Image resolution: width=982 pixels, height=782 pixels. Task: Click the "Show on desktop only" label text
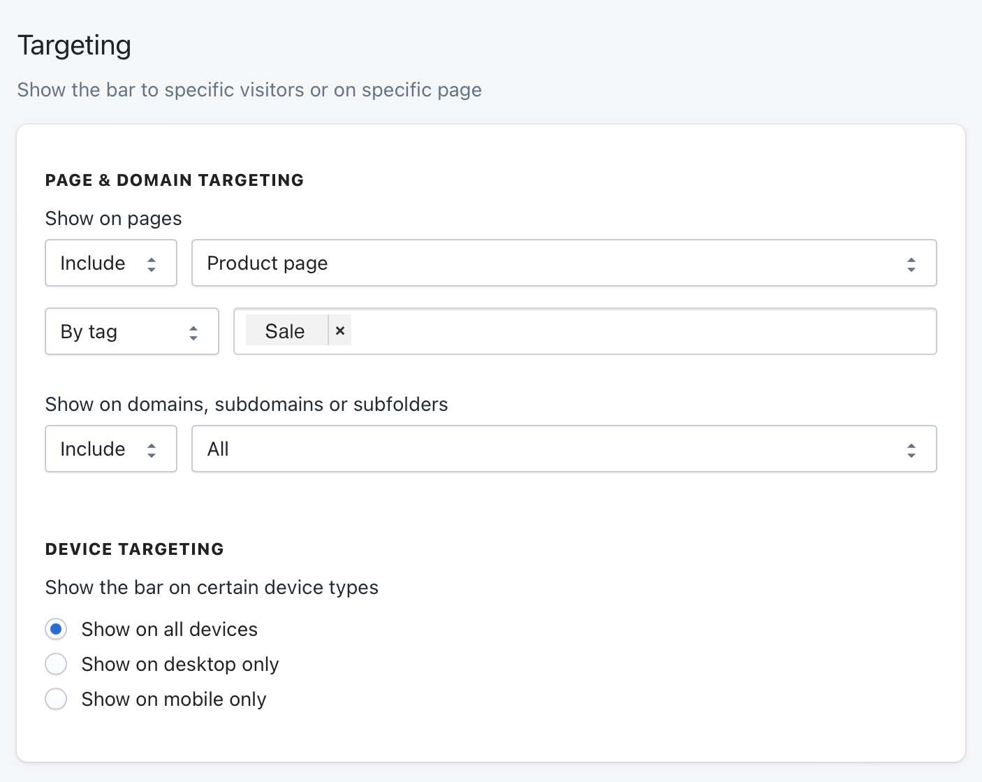tap(180, 664)
